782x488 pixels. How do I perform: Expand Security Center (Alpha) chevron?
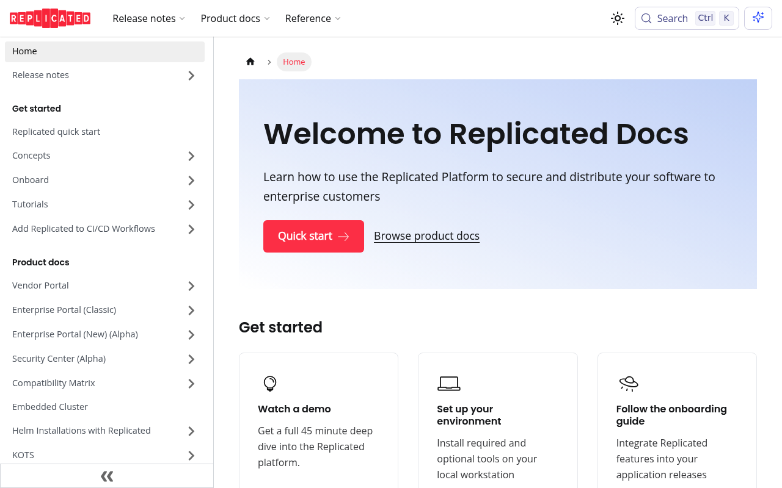click(191, 359)
